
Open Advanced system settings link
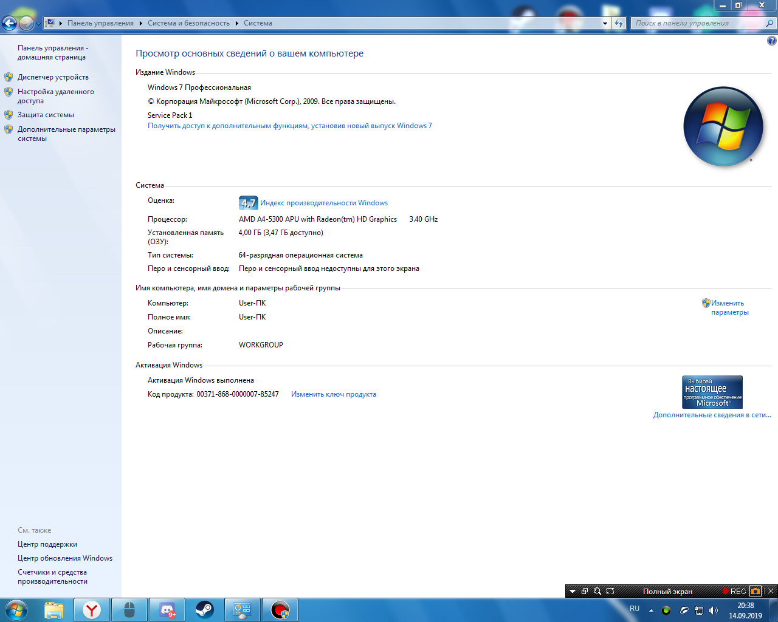coord(66,134)
